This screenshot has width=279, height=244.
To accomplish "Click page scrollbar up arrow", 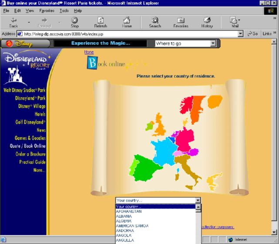I will click(x=274, y=42).
